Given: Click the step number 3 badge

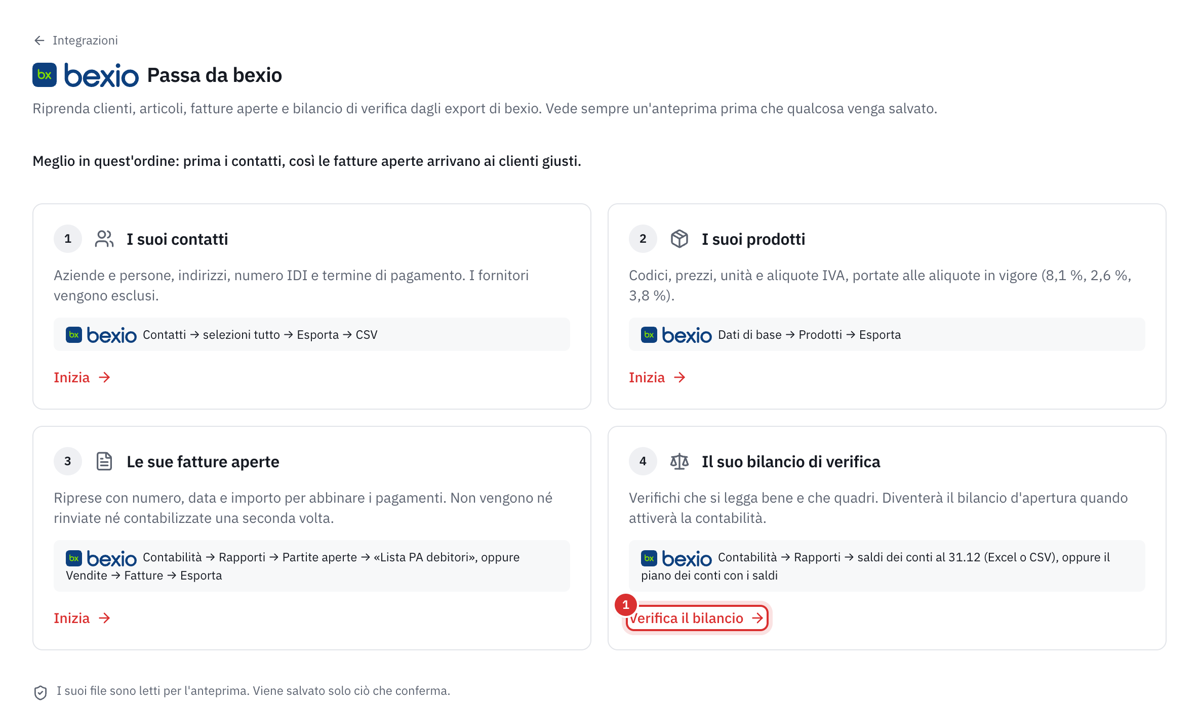Looking at the screenshot, I should (x=68, y=461).
